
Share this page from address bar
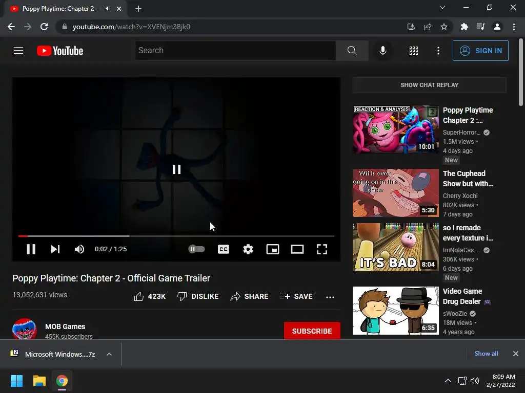coord(427,27)
